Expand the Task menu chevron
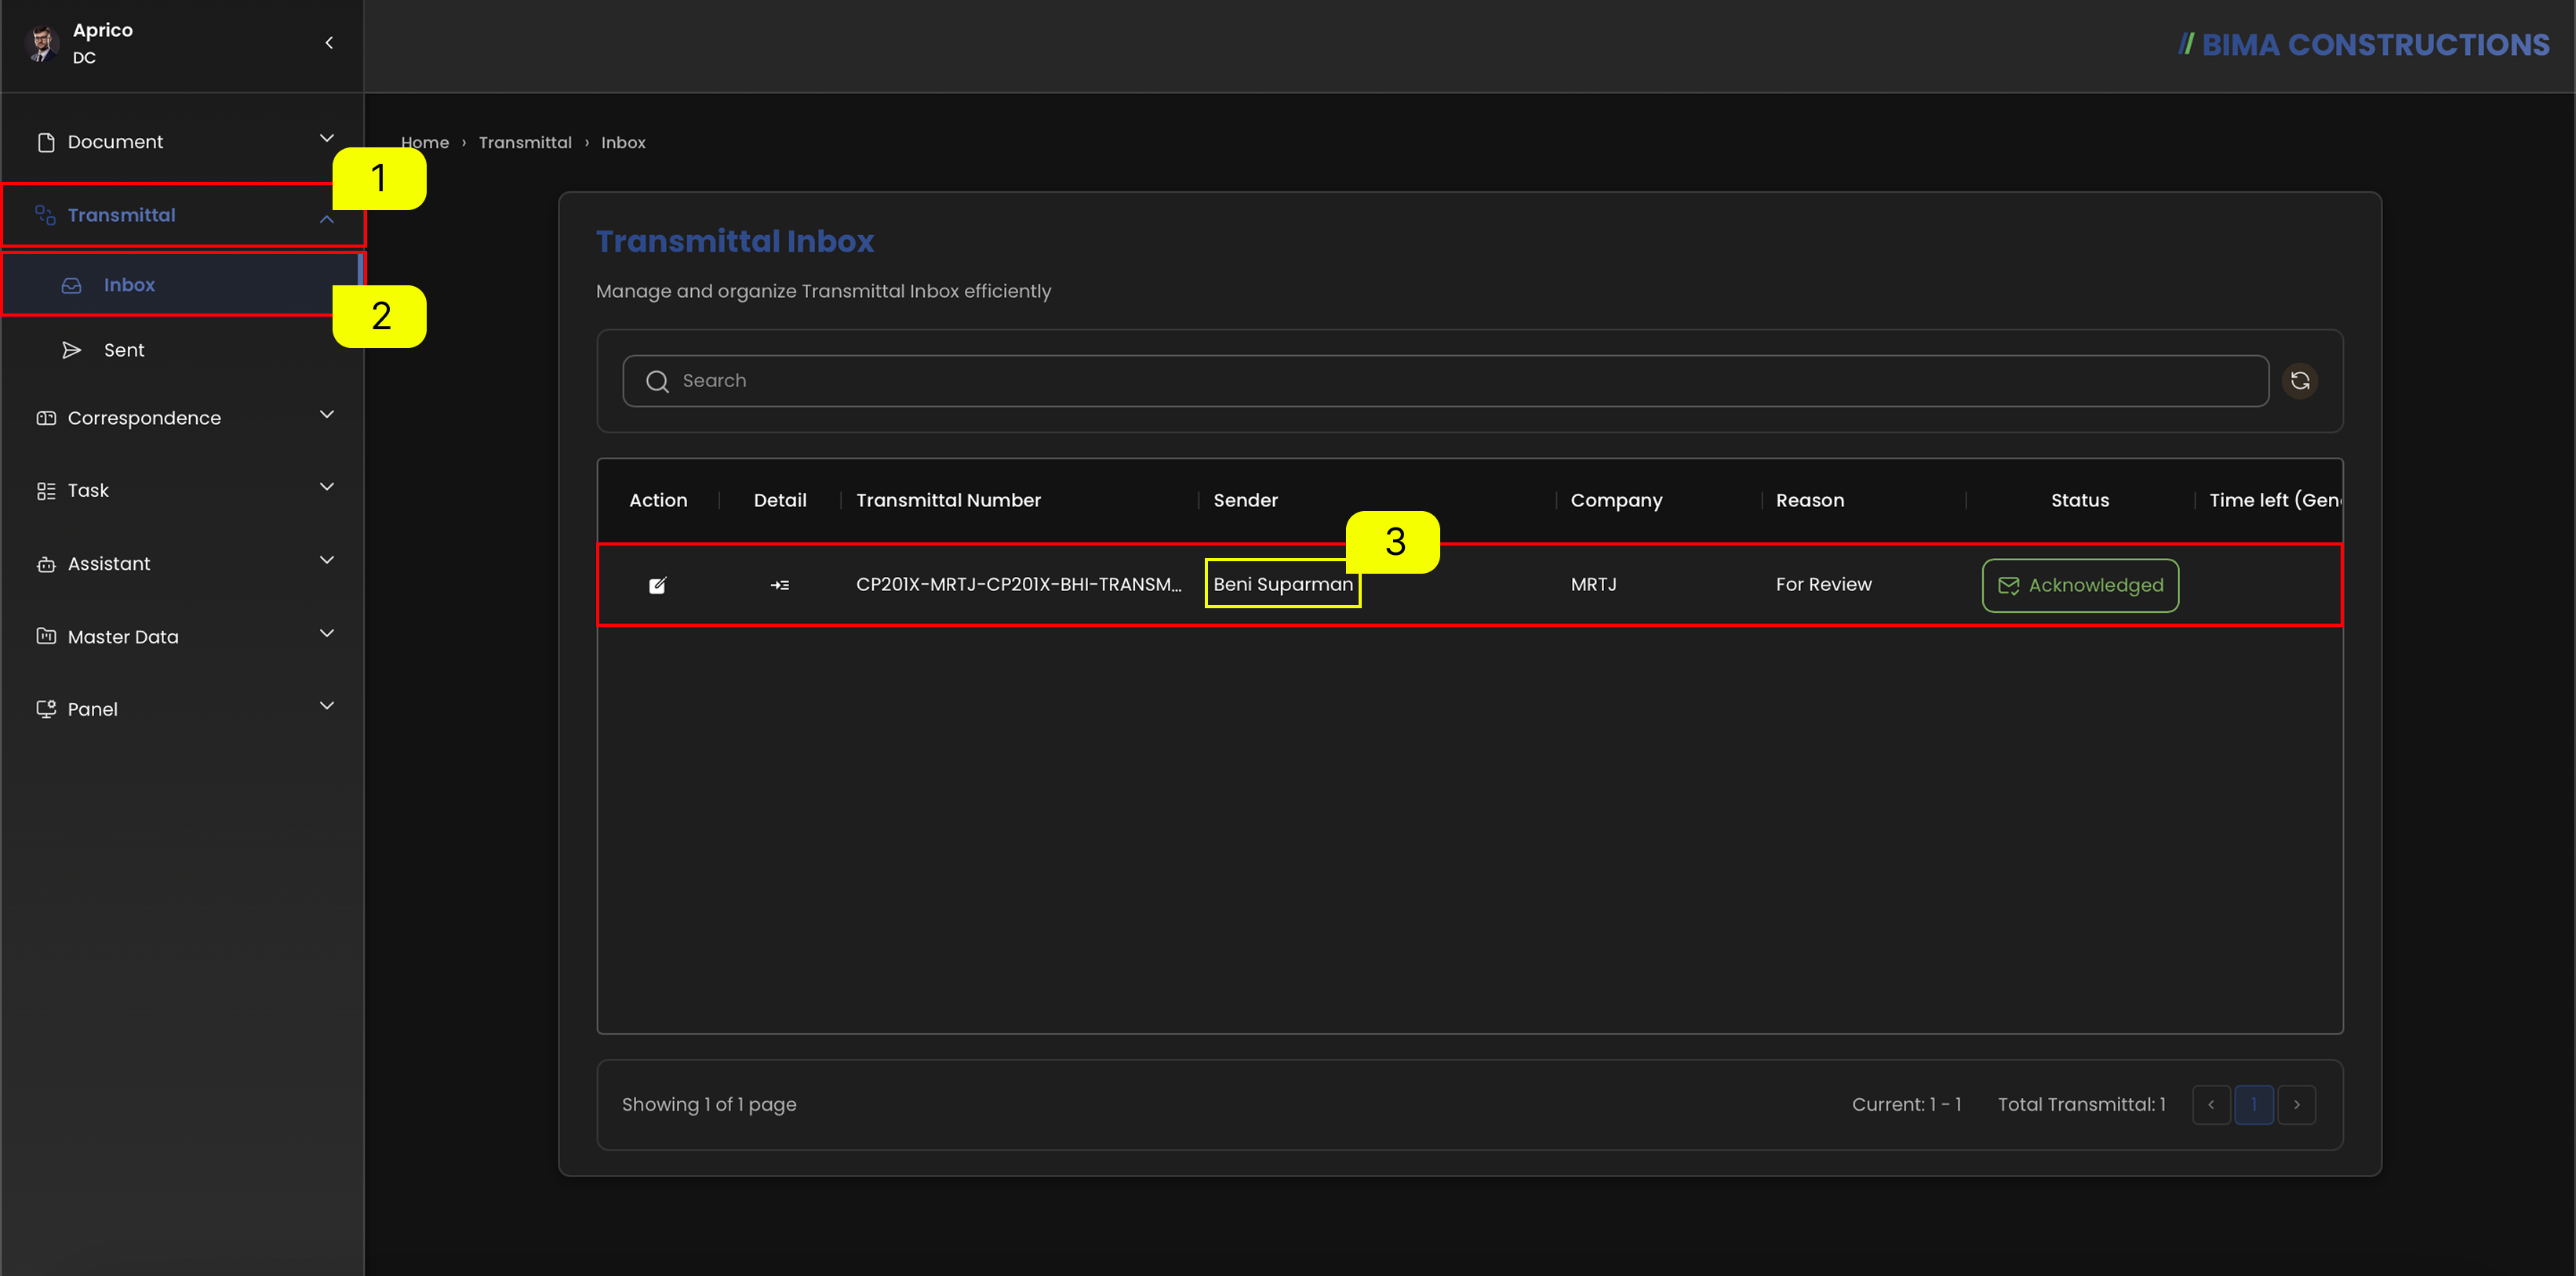 (x=327, y=487)
